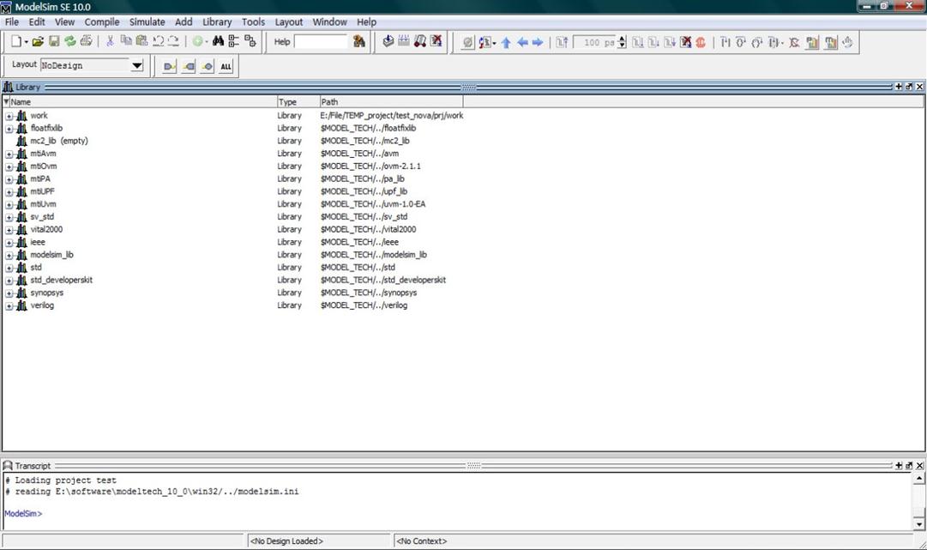Image resolution: width=927 pixels, height=550 pixels.
Task: Open the Compile menu
Action: point(102,22)
